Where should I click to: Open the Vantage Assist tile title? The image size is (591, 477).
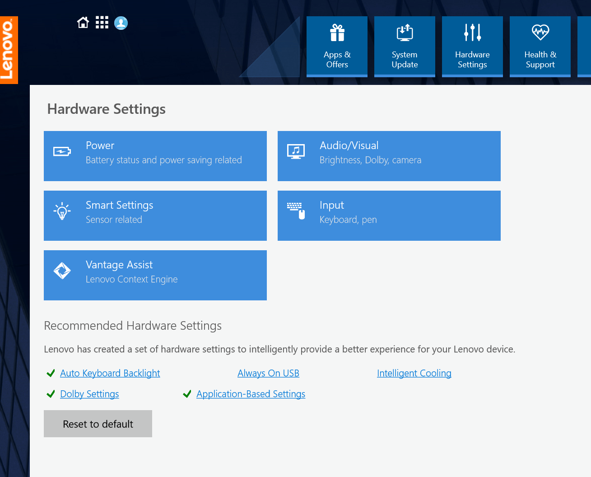click(x=119, y=265)
